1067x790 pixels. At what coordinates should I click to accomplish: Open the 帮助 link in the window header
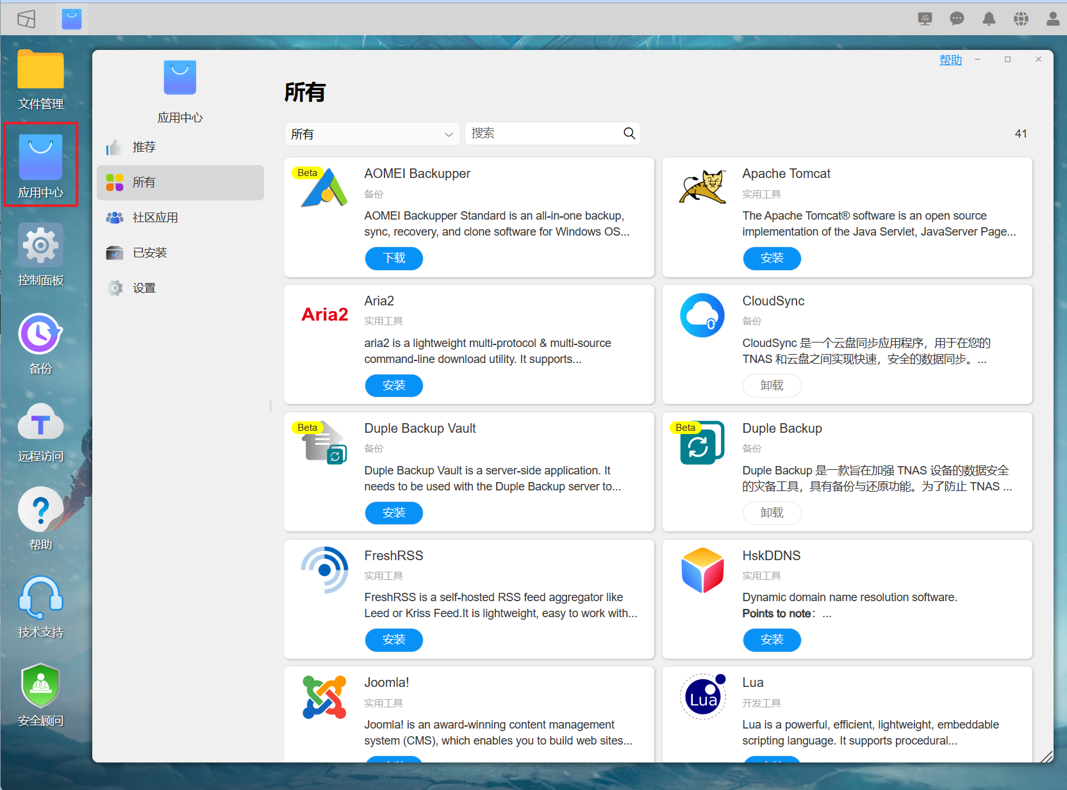950,60
